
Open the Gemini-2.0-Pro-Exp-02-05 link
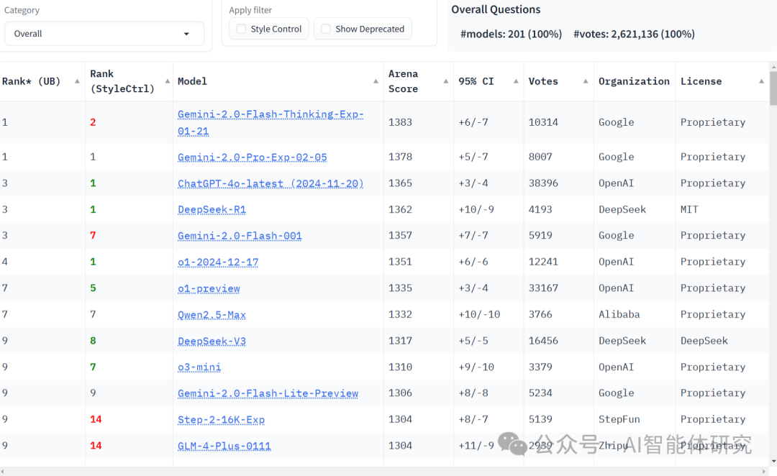pos(252,157)
